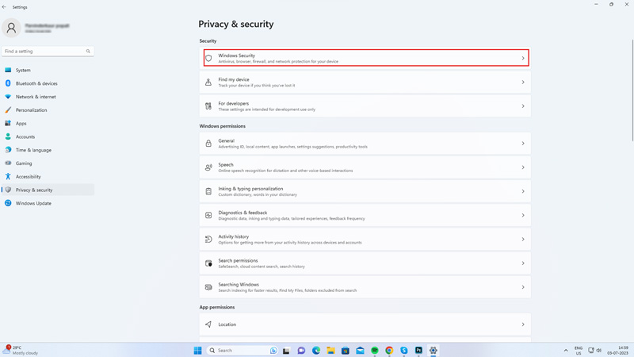The image size is (634, 357).
Task: Click the Speech icon
Action: (x=208, y=167)
